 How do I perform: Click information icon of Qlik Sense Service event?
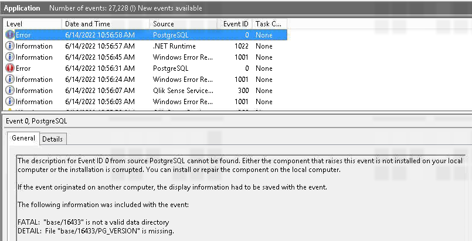[x=10, y=91]
